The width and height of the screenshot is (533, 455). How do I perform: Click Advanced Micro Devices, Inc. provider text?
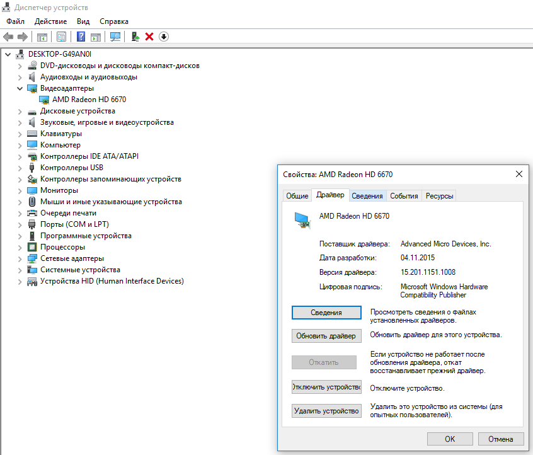(445, 244)
